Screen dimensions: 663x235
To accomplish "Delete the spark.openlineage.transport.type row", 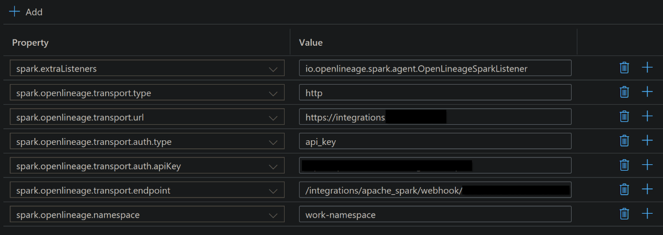I will click(x=624, y=92).
